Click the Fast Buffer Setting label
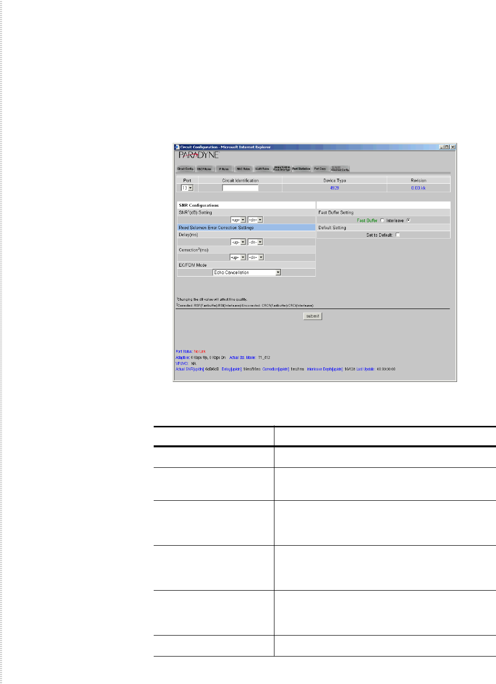Image resolution: width=496 pixels, height=684 pixels. point(336,213)
